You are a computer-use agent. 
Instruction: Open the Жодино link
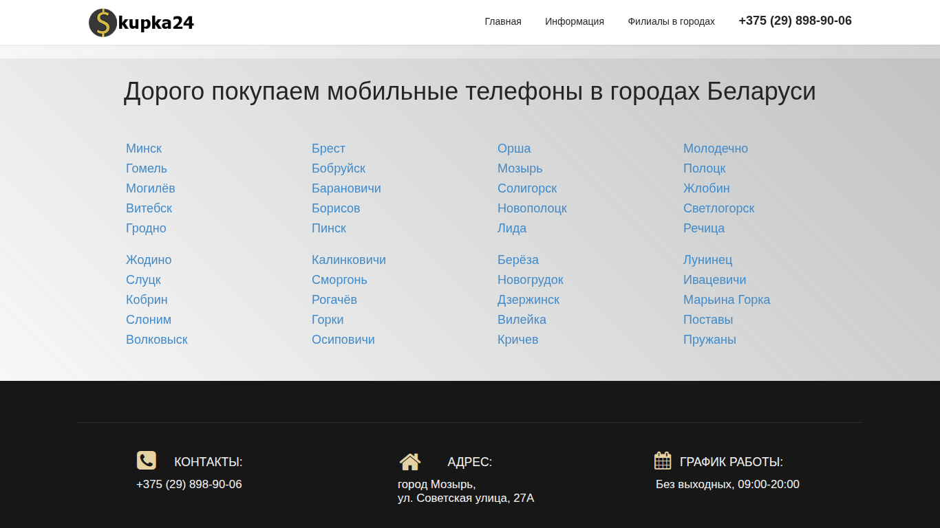[x=149, y=260]
